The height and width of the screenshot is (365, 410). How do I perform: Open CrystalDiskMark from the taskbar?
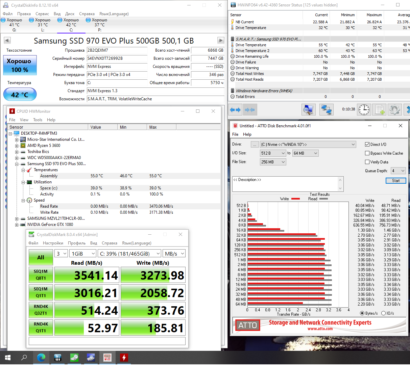tap(74, 357)
